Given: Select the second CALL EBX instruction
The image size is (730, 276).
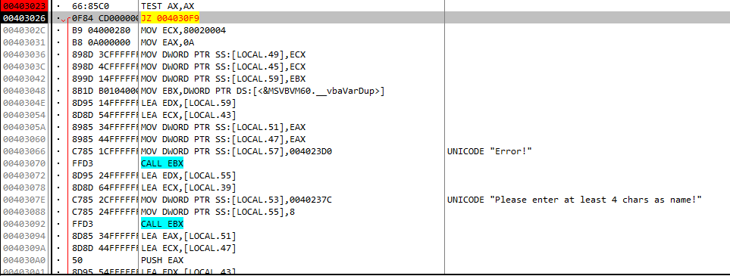Looking at the screenshot, I should [162, 224].
